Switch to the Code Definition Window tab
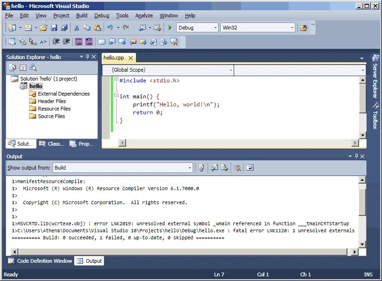Viewport: 382px width, 281px height. 40,261
